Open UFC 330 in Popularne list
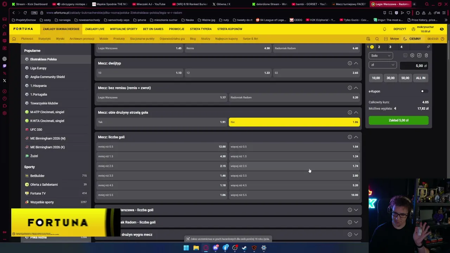Viewport: 450px width, 253px height. click(36, 130)
